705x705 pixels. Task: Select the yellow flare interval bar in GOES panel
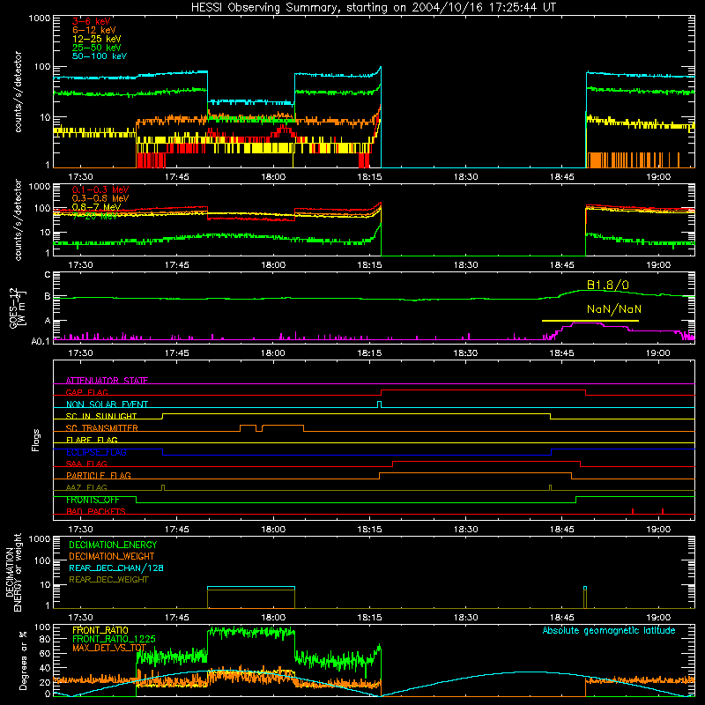590,321
